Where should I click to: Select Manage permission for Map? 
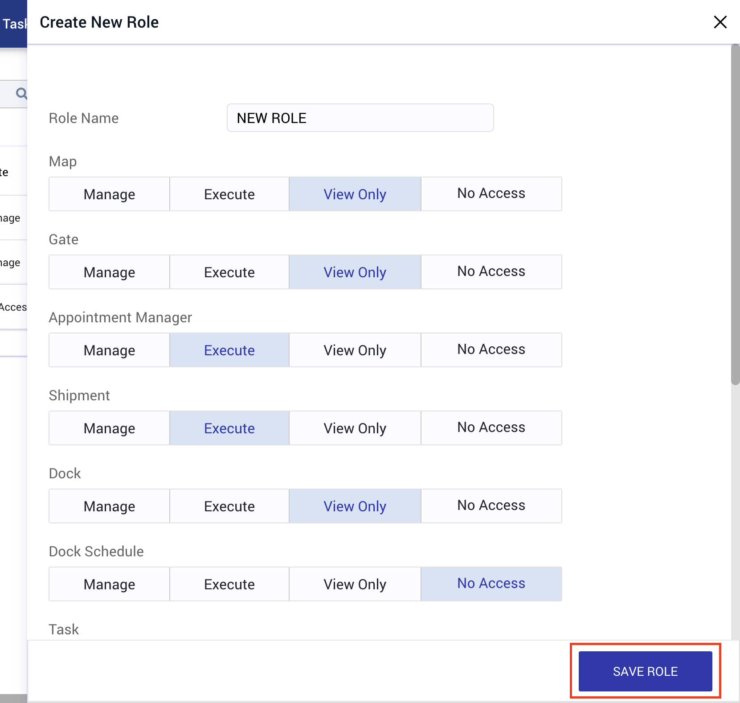click(x=109, y=194)
